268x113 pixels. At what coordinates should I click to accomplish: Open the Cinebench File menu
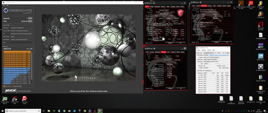tap(3, 5)
